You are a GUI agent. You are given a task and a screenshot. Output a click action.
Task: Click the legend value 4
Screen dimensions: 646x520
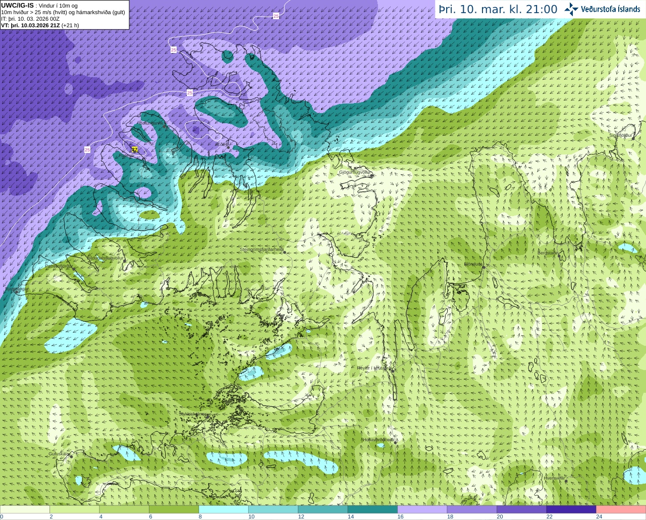click(x=101, y=516)
